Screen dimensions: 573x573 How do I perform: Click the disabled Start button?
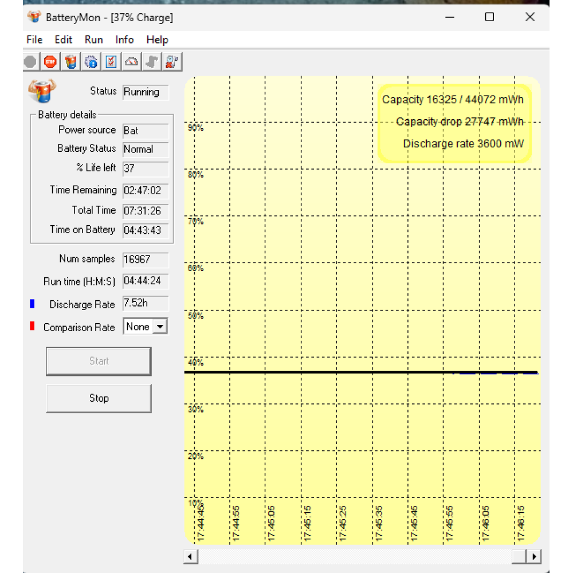(99, 361)
